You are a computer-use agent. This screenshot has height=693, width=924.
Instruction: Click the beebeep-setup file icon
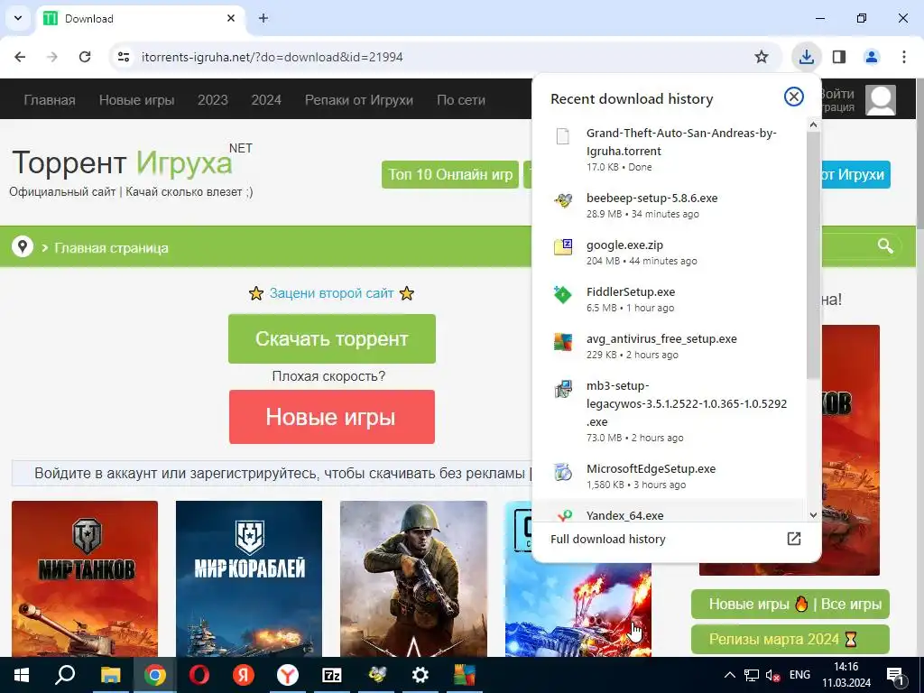[x=563, y=201]
